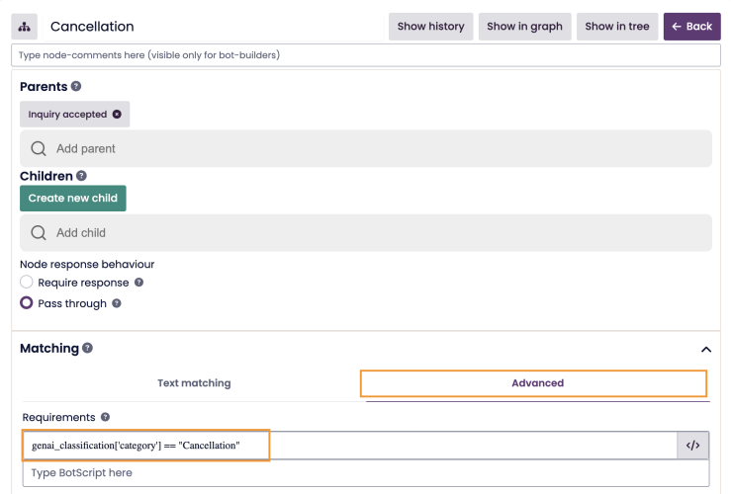Switch to the Text matching tab

click(194, 383)
